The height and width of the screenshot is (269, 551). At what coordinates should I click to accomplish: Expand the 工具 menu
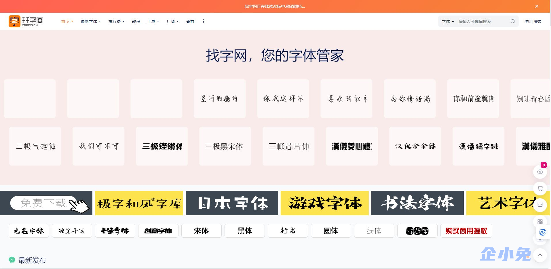pyautogui.click(x=153, y=22)
